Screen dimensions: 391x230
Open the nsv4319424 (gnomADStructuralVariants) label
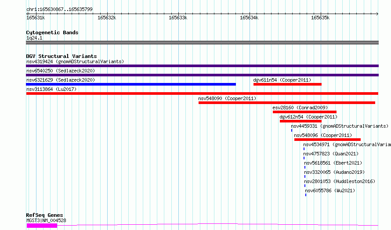click(75, 61)
